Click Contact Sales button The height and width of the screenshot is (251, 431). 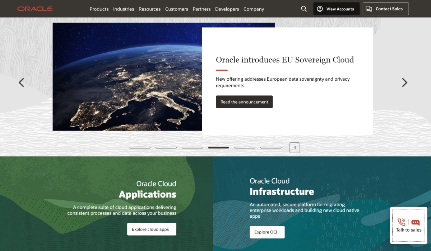click(x=385, y=9)
